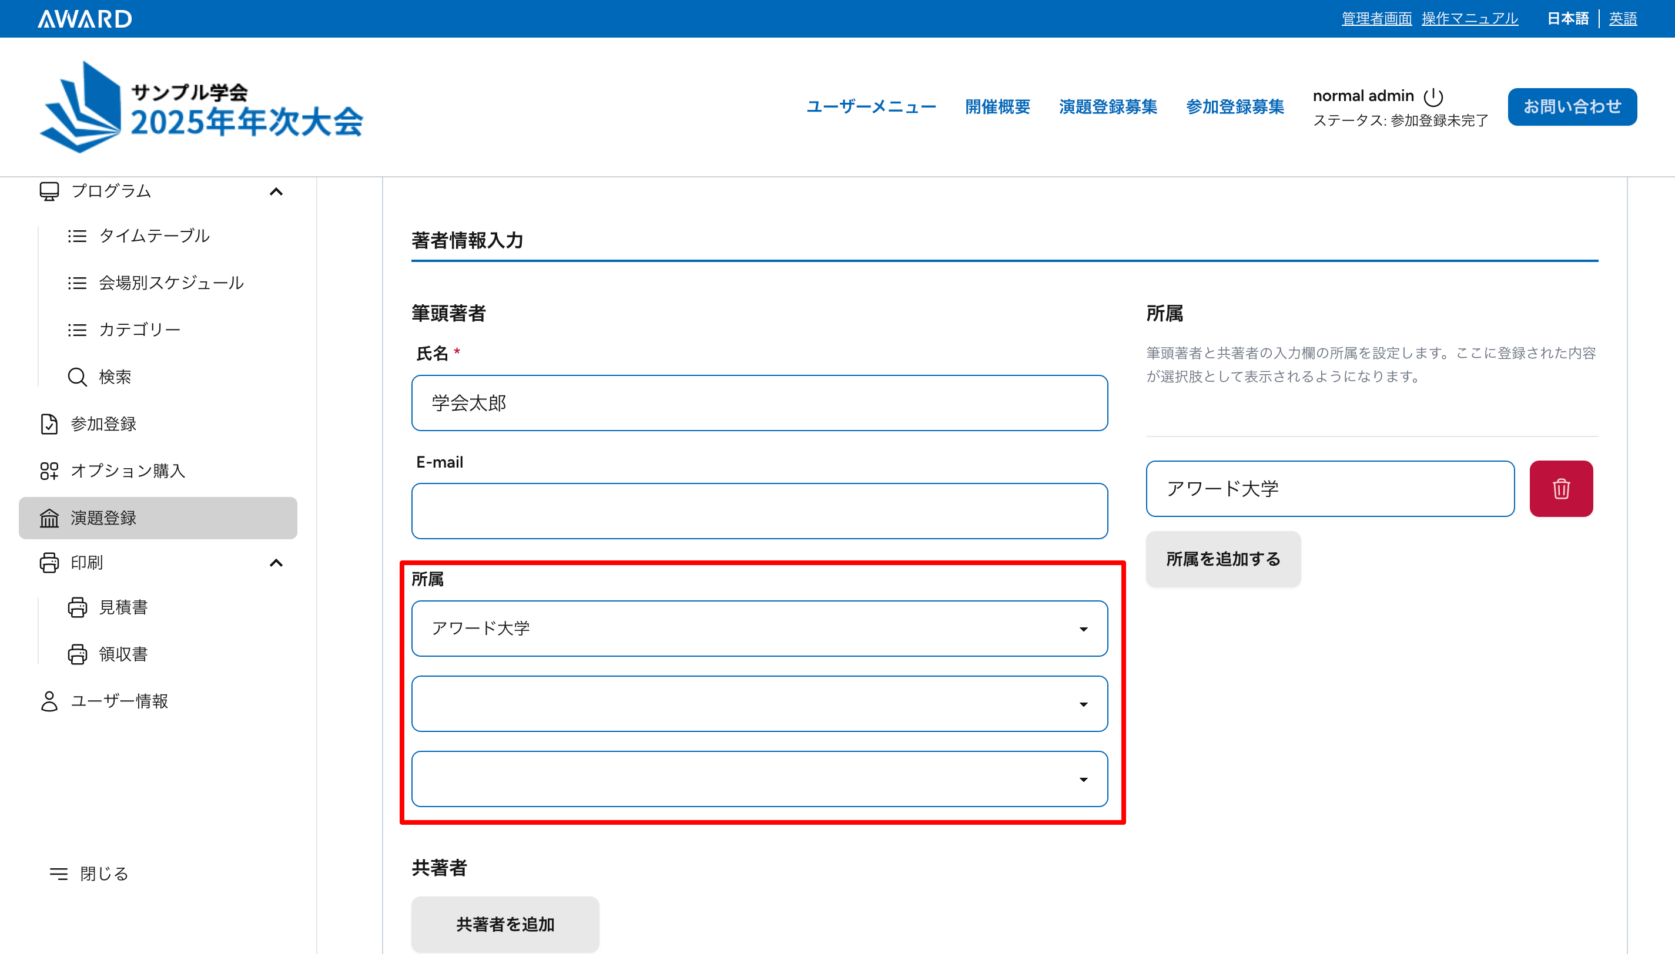The image size is (1675, 954).
Task: Open 演題登録募集 in the top navigation
Action: pos(1107,107)
